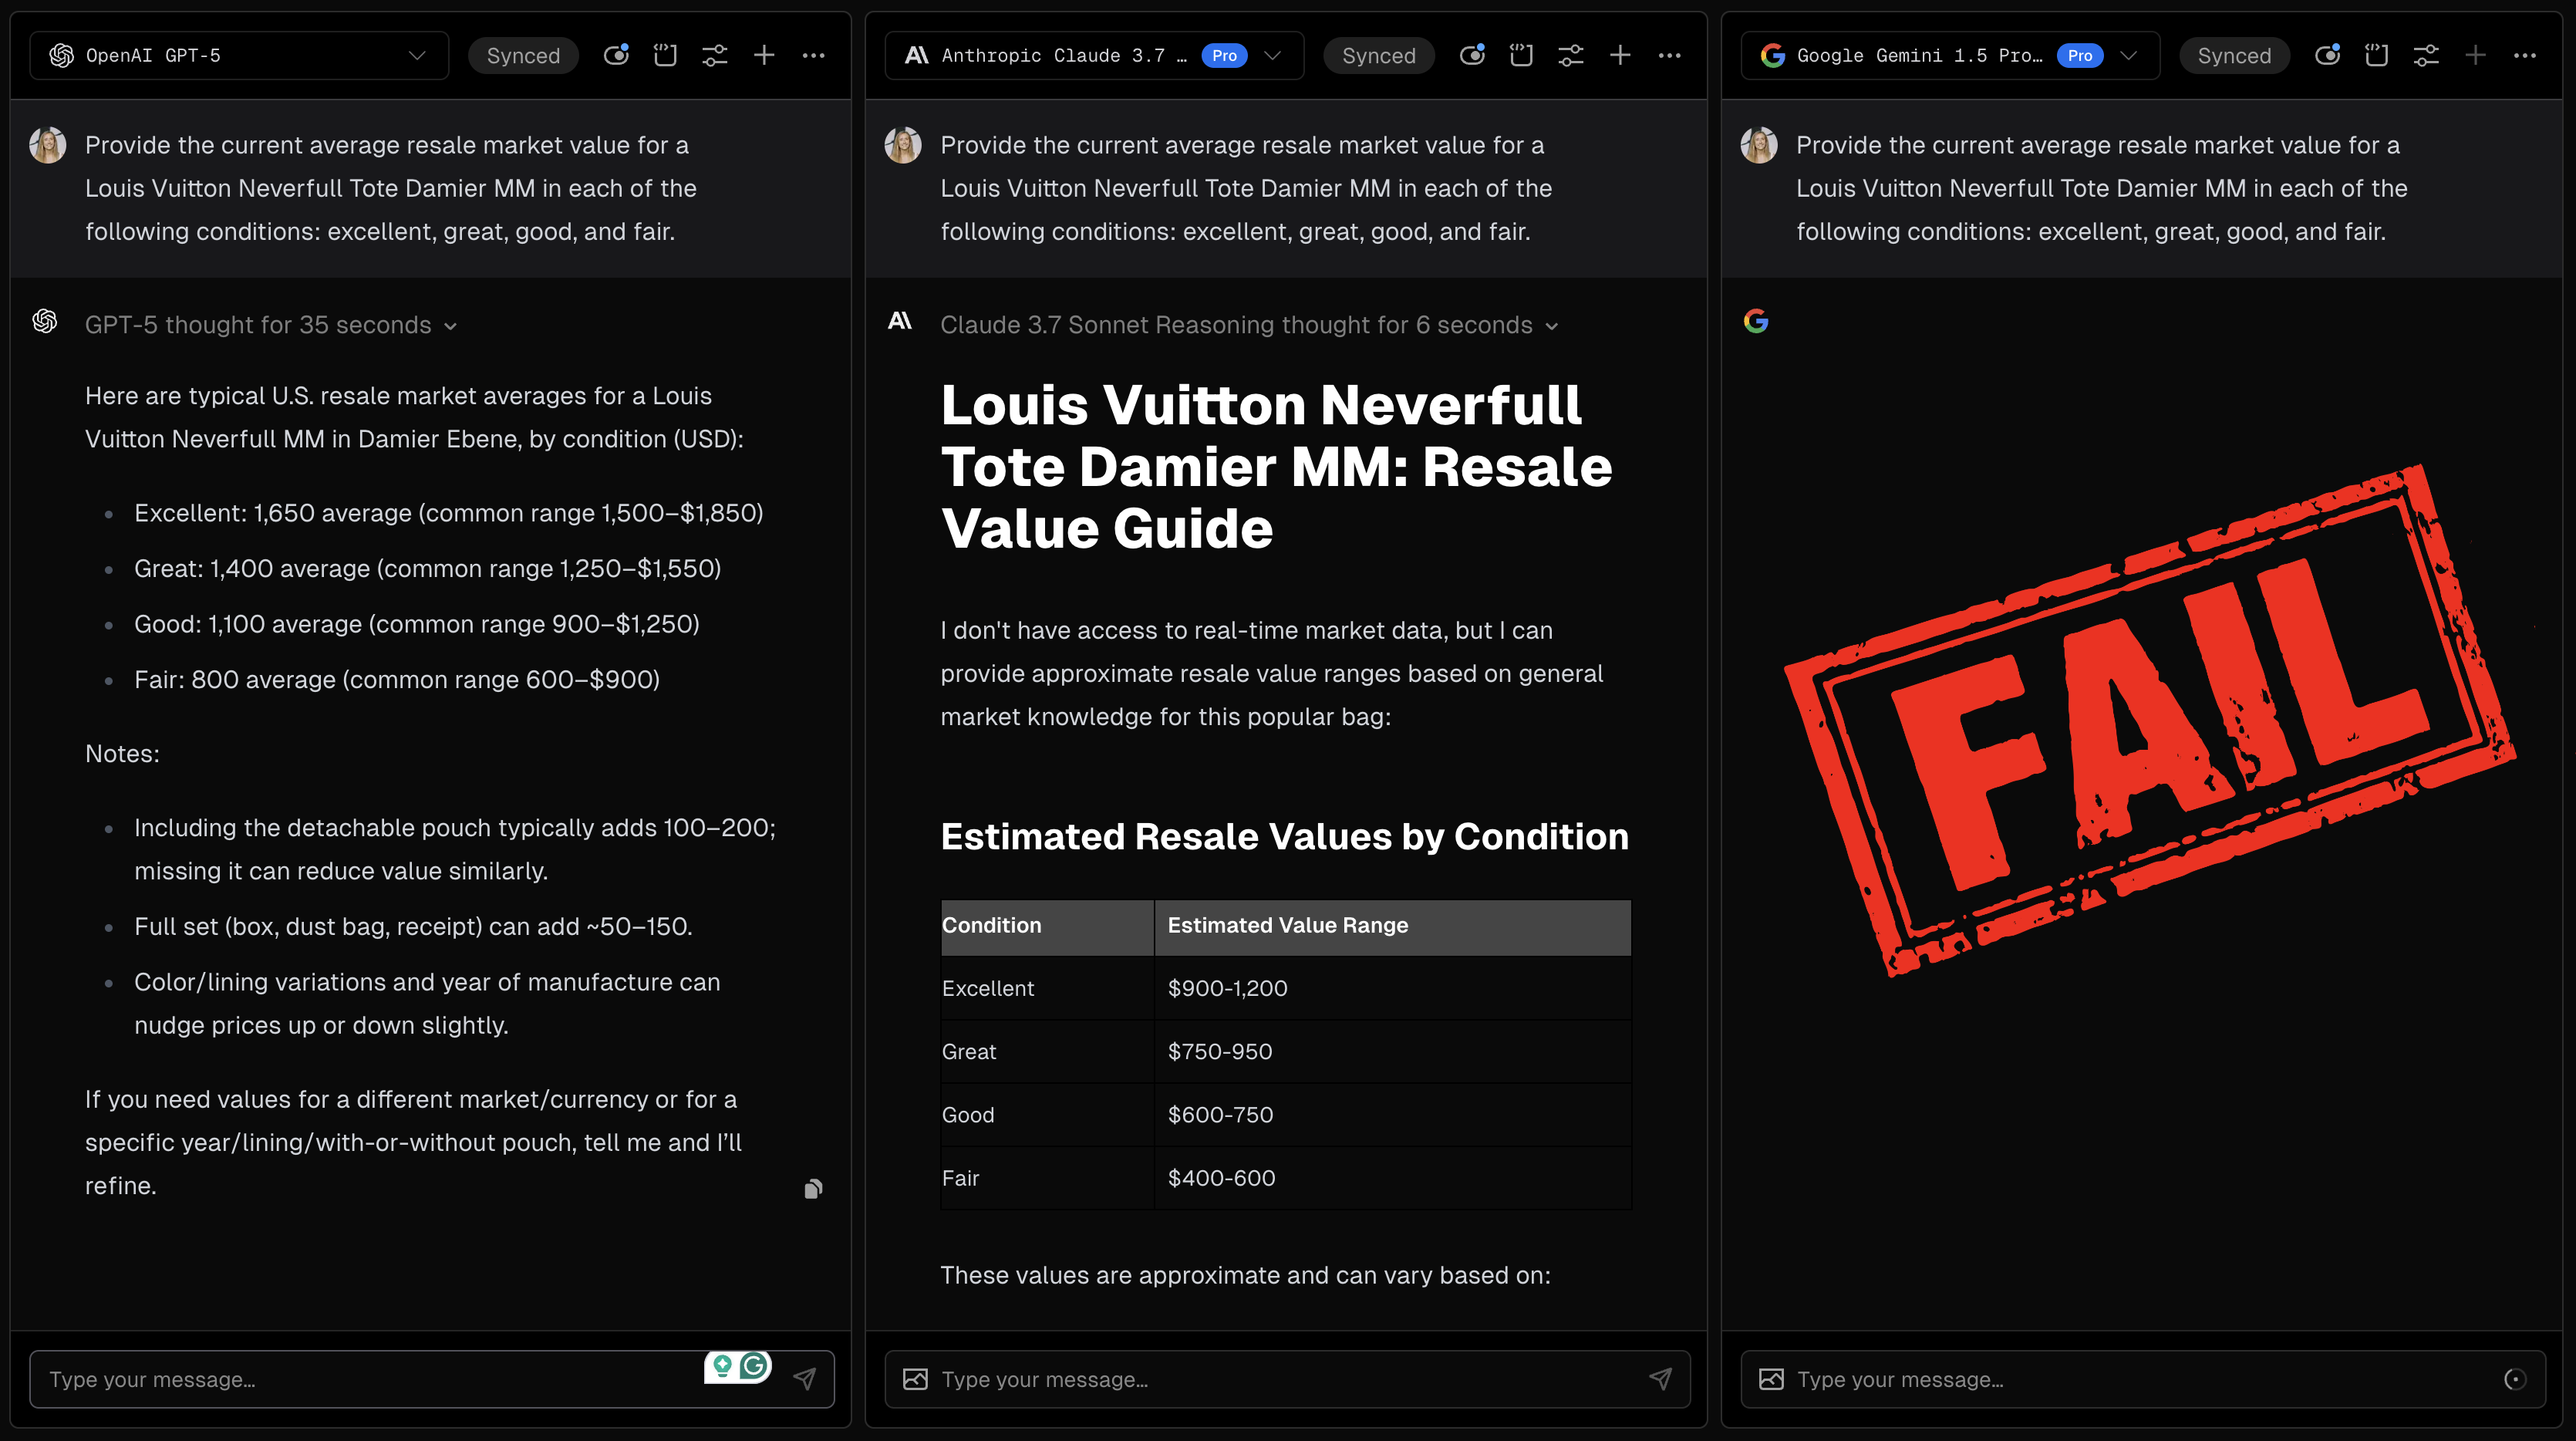Click the quote-bracket icon in Gemini panel header
This screenshot has height=1441, width=2576.
pos(2376,56)
